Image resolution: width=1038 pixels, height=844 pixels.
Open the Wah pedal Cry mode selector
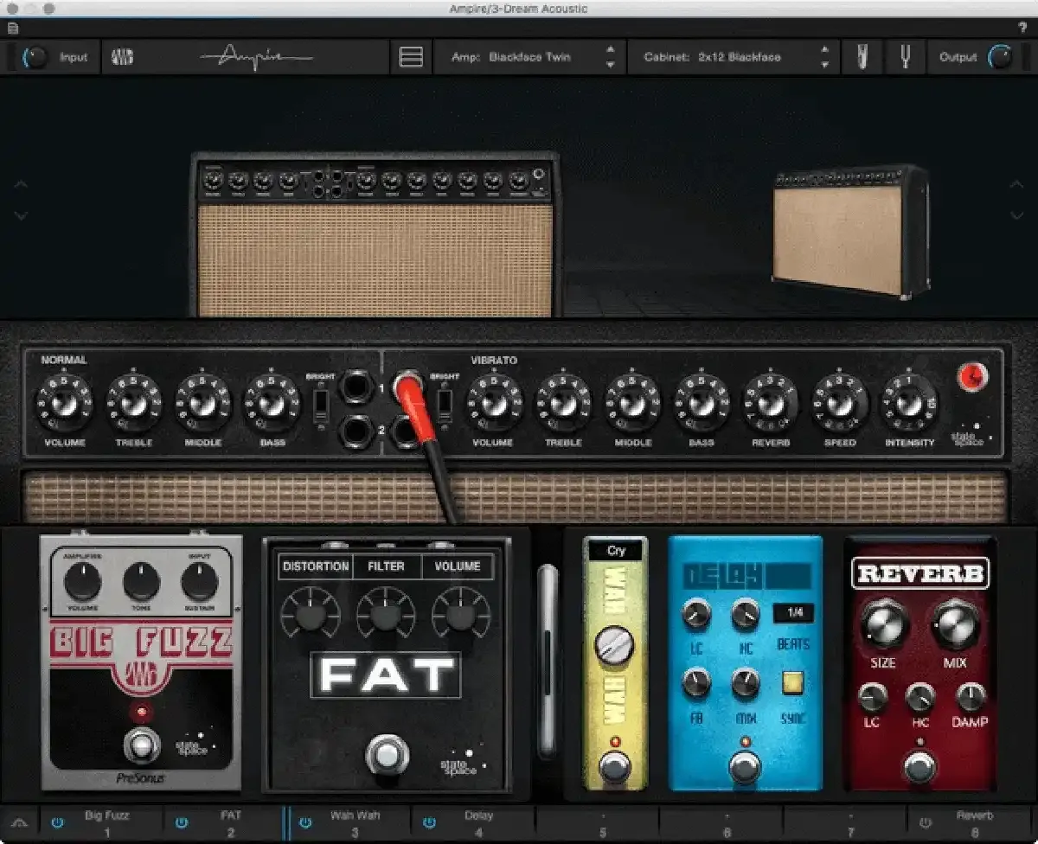616,551
